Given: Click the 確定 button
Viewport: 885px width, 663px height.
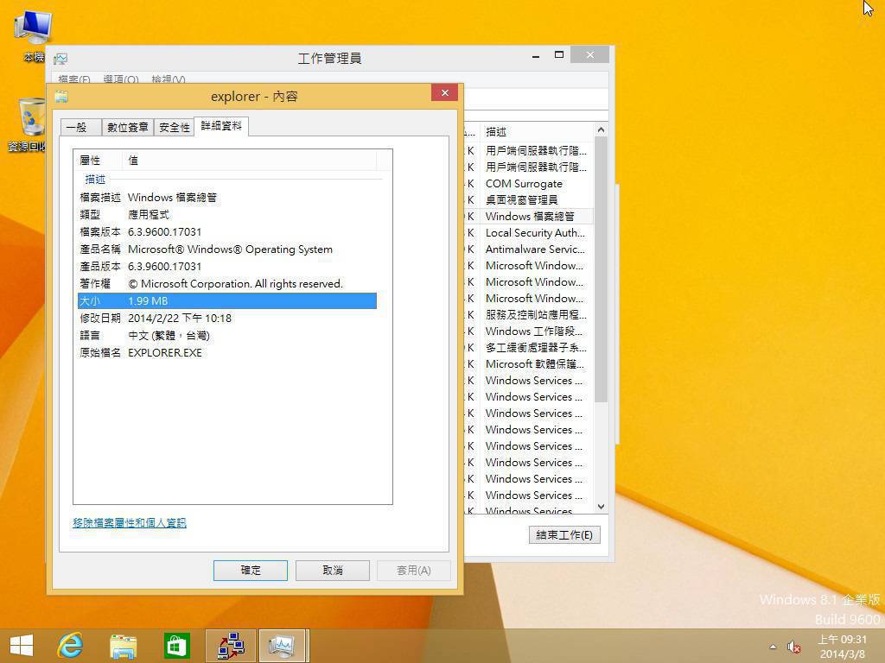Looking at the screenshot, I should pos(251,571).
